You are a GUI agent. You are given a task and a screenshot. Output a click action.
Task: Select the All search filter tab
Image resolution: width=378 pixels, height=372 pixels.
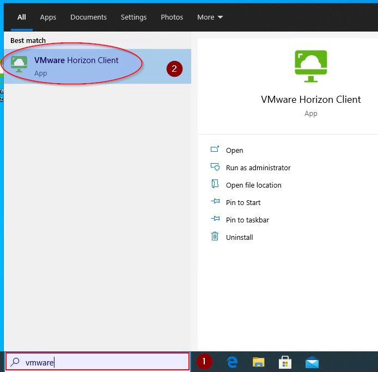click(22, 17)
